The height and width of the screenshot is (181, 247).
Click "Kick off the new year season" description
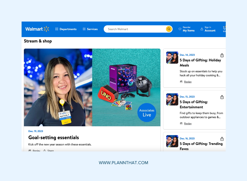pyautogui.click(x=60, y=144)
